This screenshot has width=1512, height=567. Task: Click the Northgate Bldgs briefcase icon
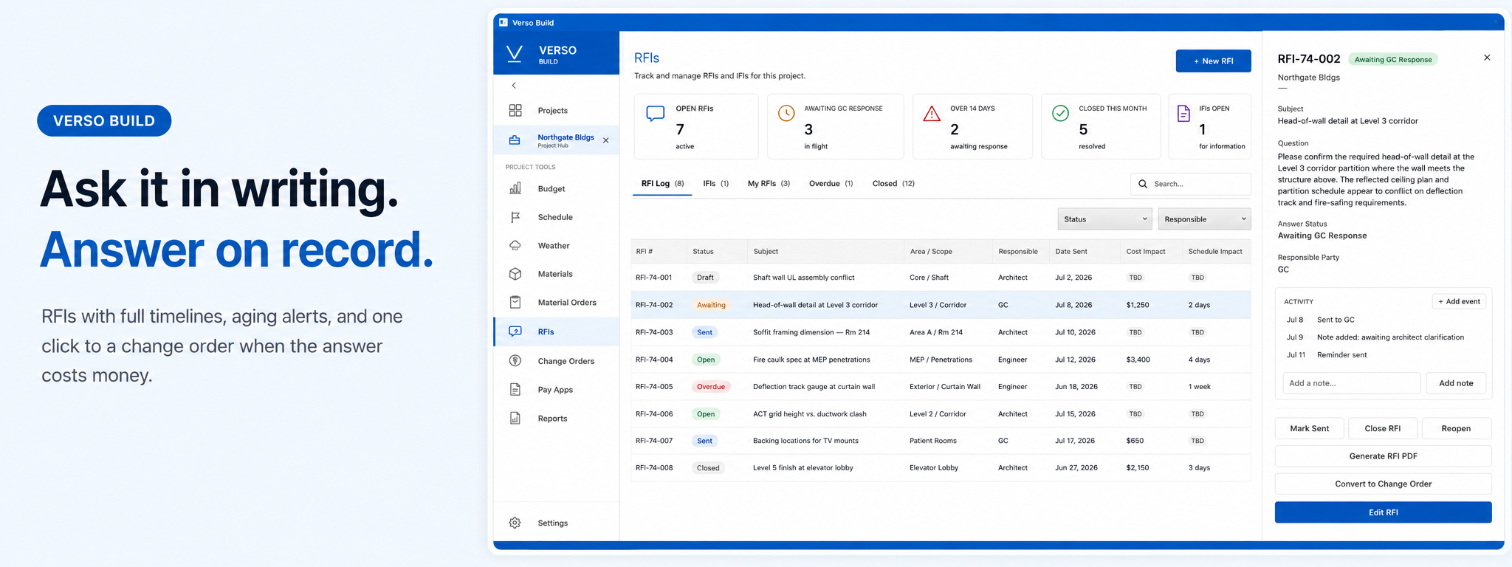coord(515,140)
